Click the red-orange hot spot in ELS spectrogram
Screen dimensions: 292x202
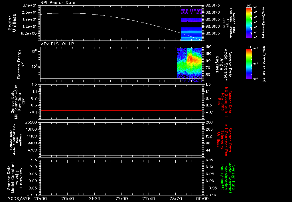pos(190,58)
